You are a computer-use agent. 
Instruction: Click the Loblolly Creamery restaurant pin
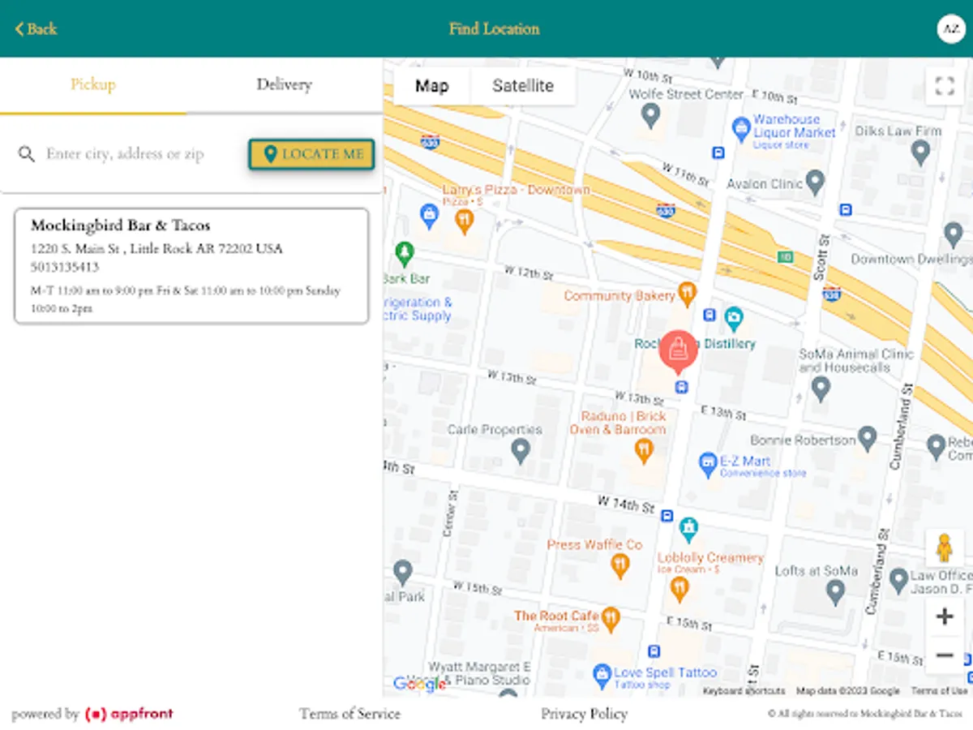pyautogui.click(x=679, y=589)
